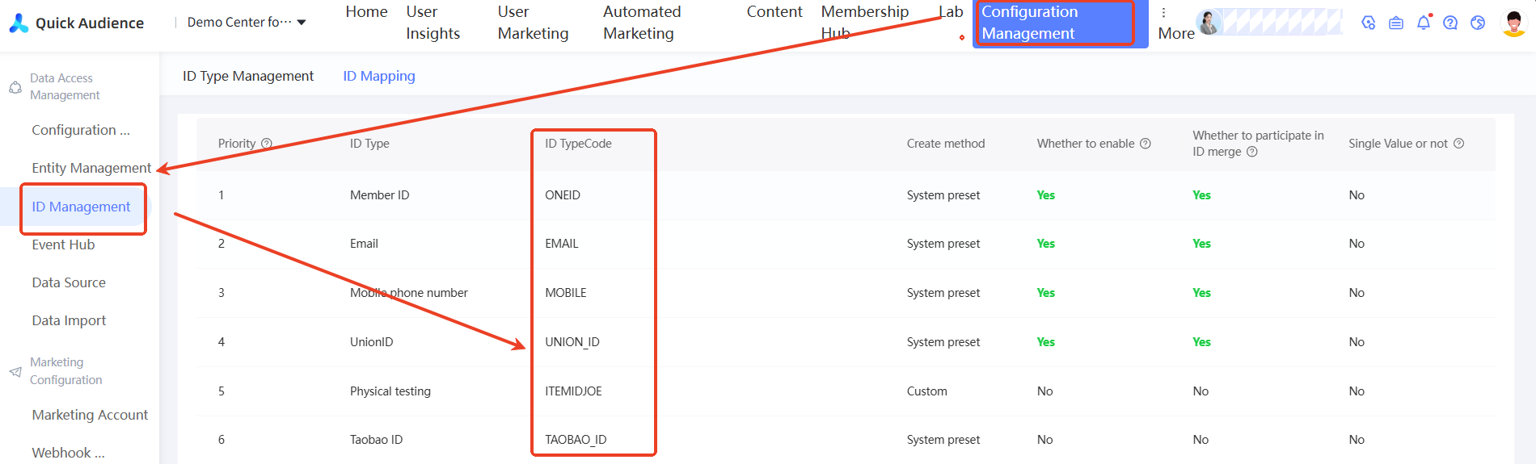Click the ID merge info icon

(x=1252, y=152)
